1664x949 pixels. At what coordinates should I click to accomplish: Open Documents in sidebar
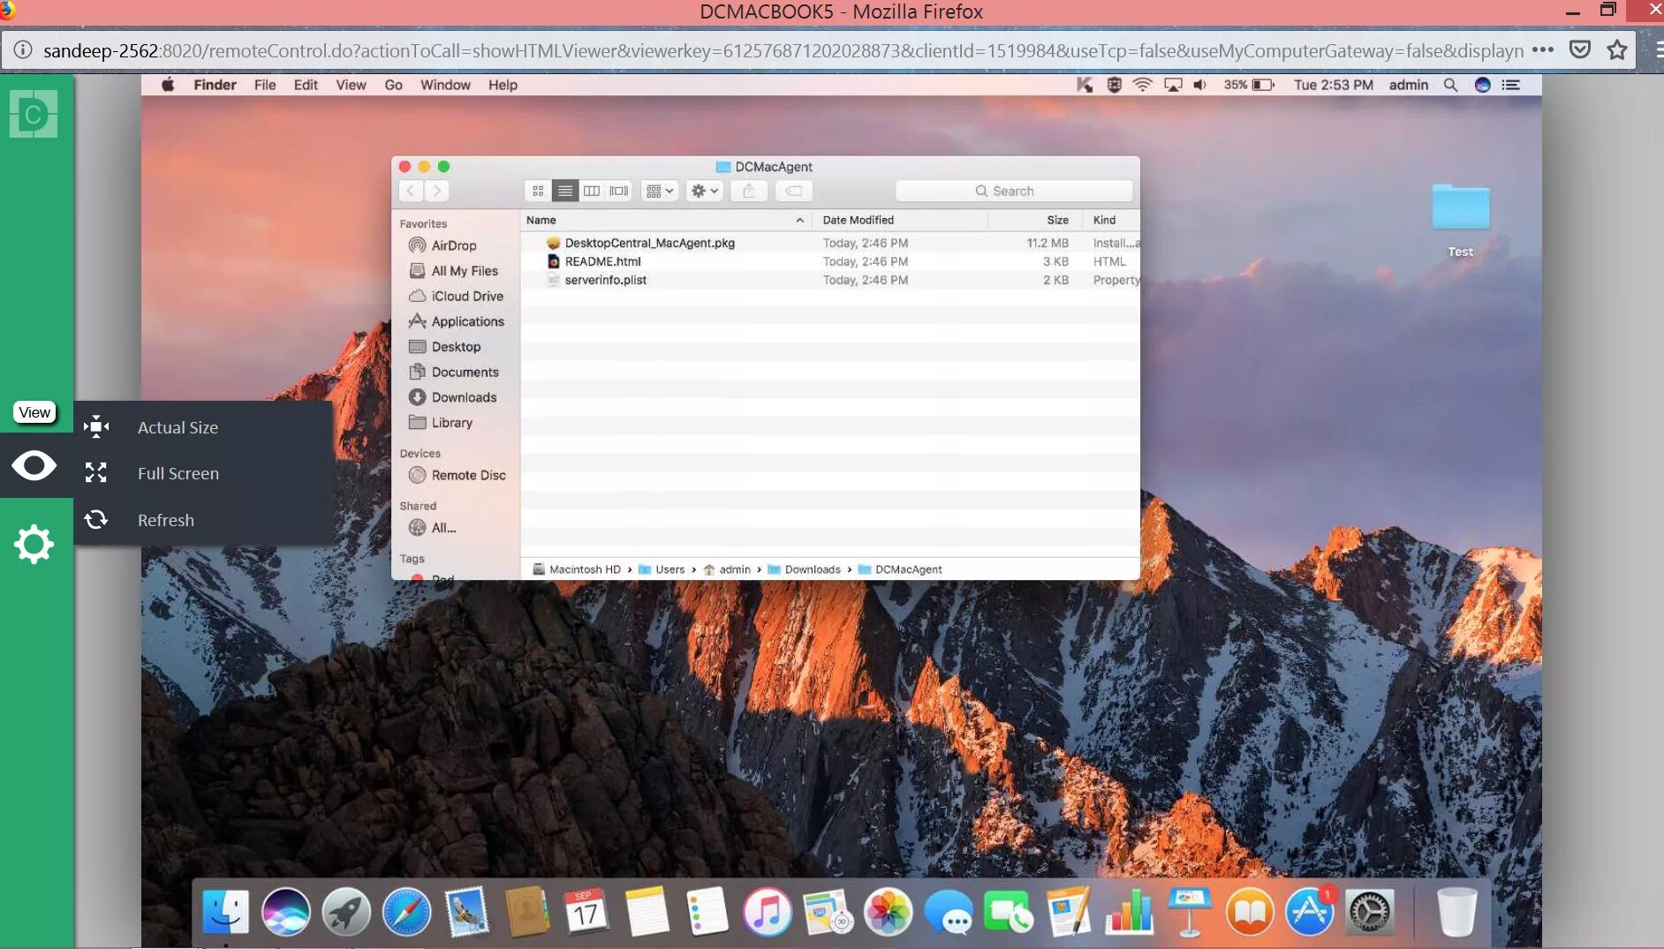pos(465,373)
